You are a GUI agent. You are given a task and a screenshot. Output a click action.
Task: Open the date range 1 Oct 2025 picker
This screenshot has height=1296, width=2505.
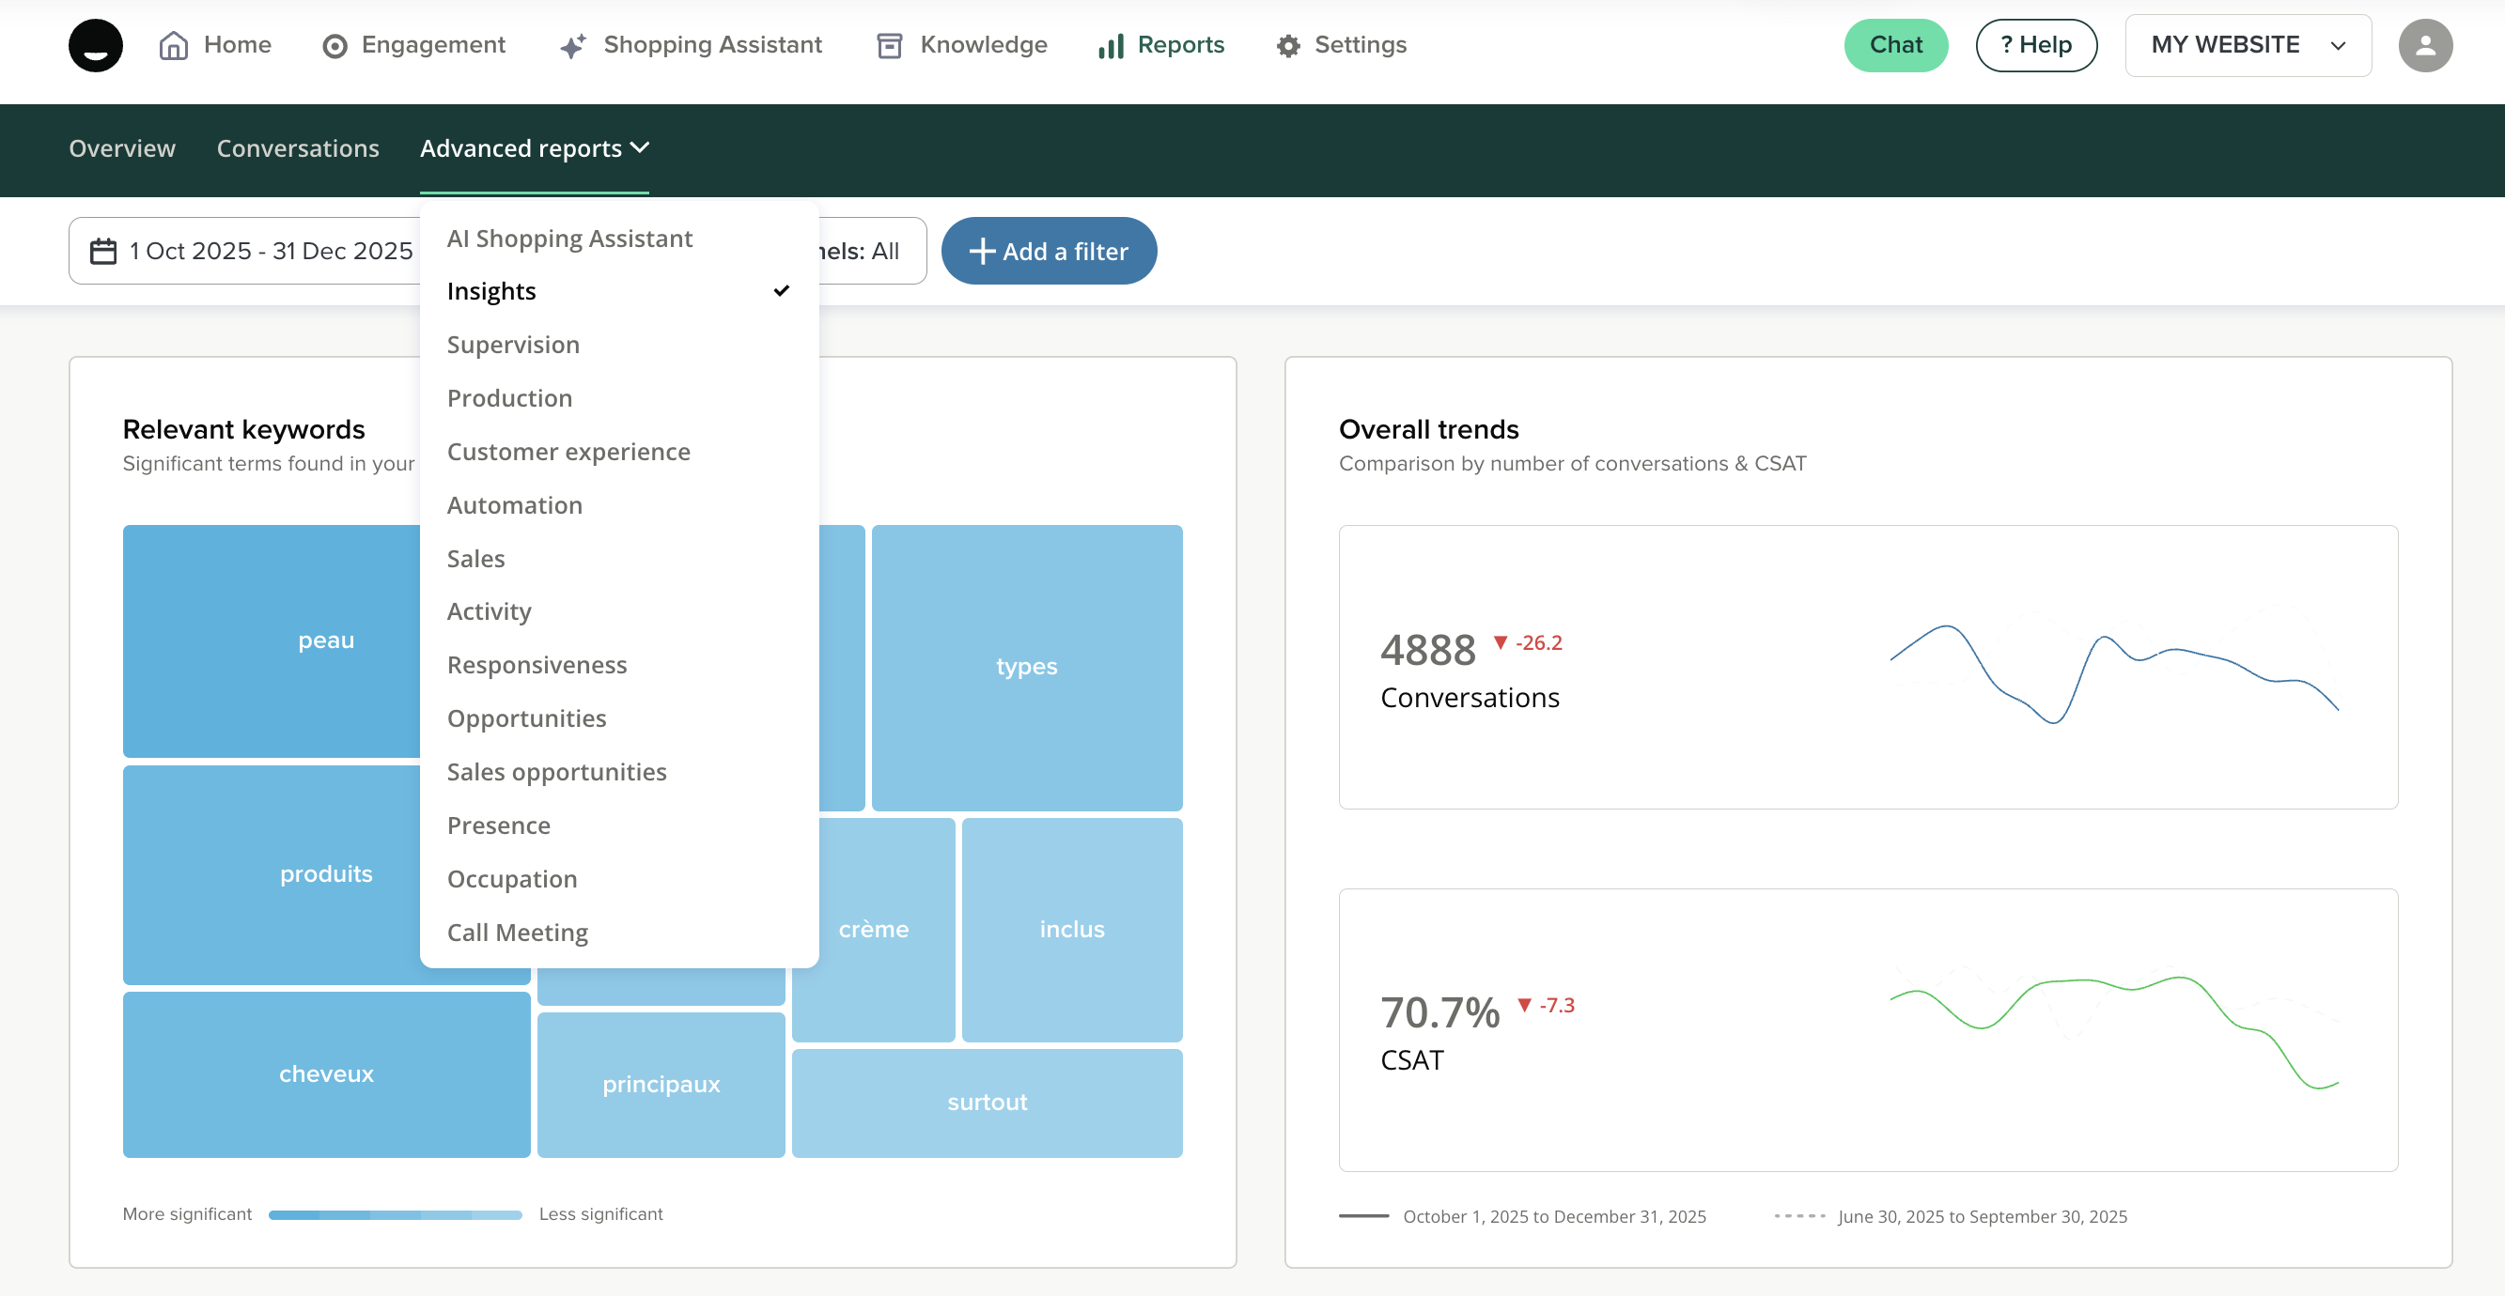[271, 251]
